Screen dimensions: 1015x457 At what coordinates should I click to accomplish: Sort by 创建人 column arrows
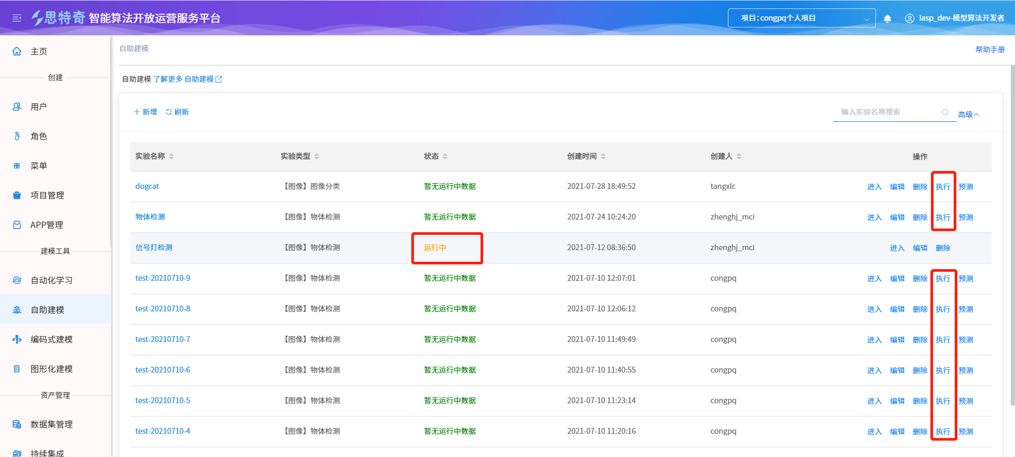pyautogui.click(x=739, y=156)
